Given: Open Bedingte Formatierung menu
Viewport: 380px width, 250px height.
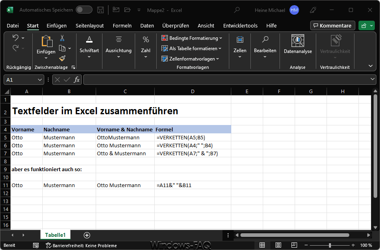Looking at the screenshot, I should tap(192, 38).
